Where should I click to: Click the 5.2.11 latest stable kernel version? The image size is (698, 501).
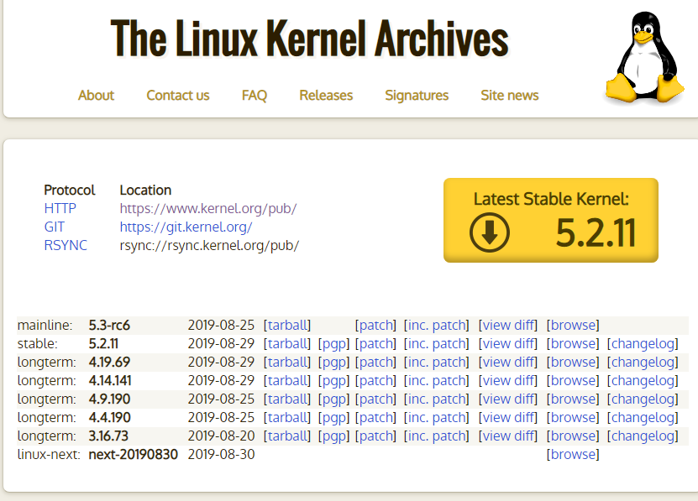[x=596, y=232]
